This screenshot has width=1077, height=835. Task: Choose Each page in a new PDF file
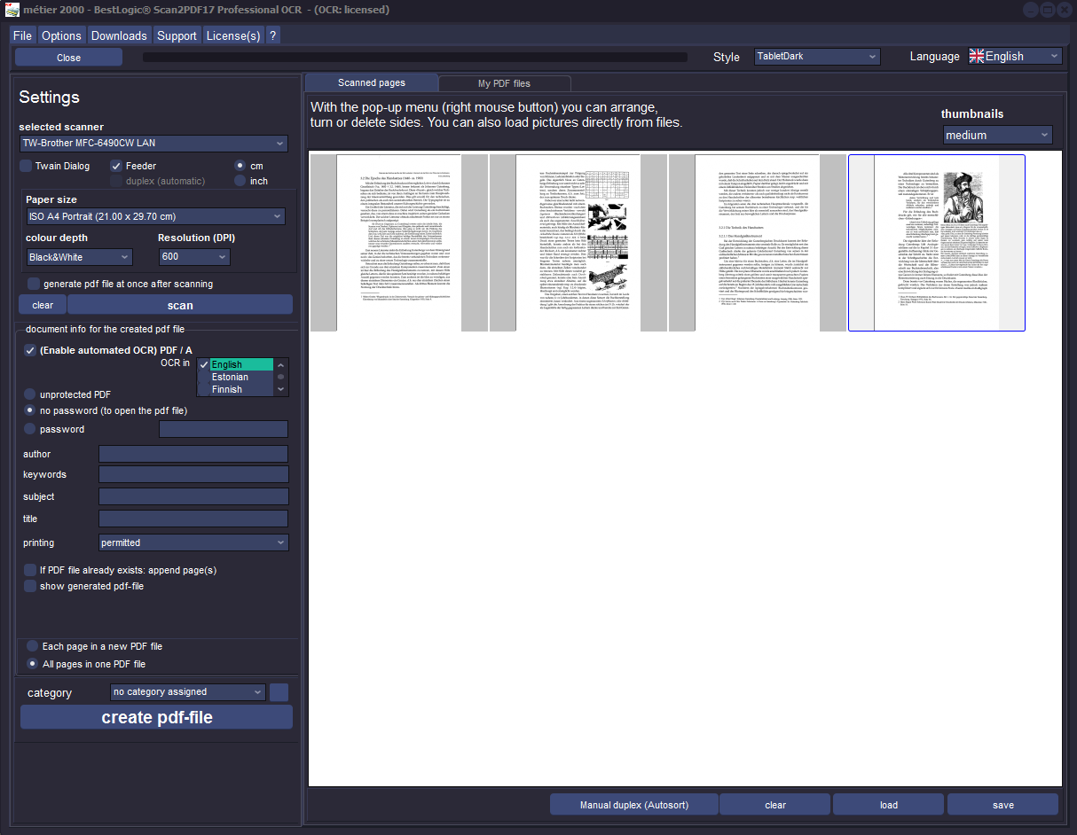33,646
